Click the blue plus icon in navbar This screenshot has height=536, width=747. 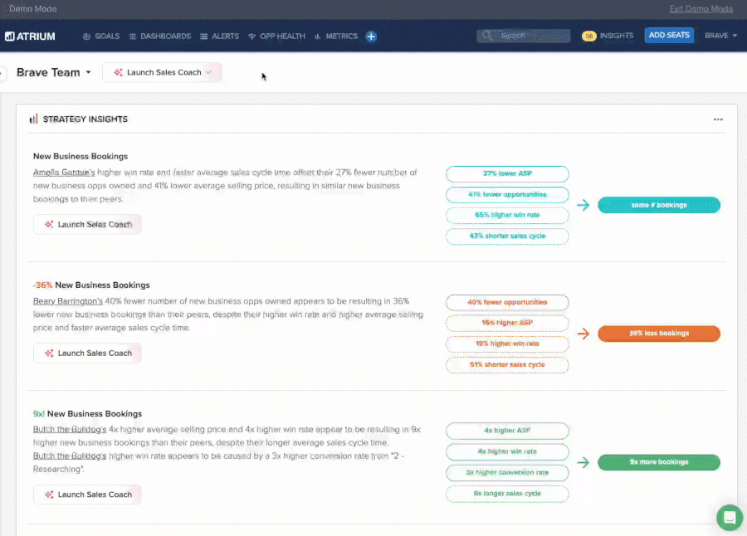[371, 37]
